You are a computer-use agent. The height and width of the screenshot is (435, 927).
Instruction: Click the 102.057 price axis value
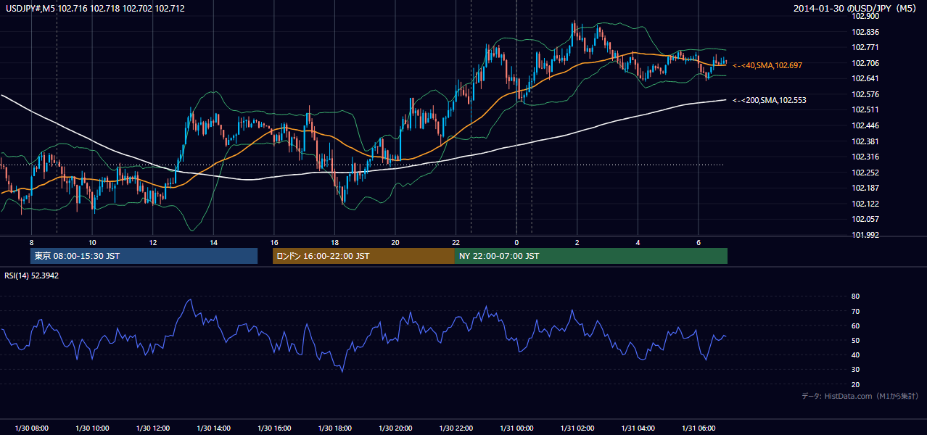click(865, 219)
